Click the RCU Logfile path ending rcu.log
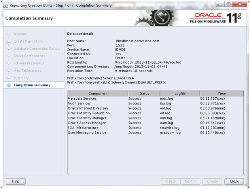Viewport: 250px width, 189px height. 148,62
